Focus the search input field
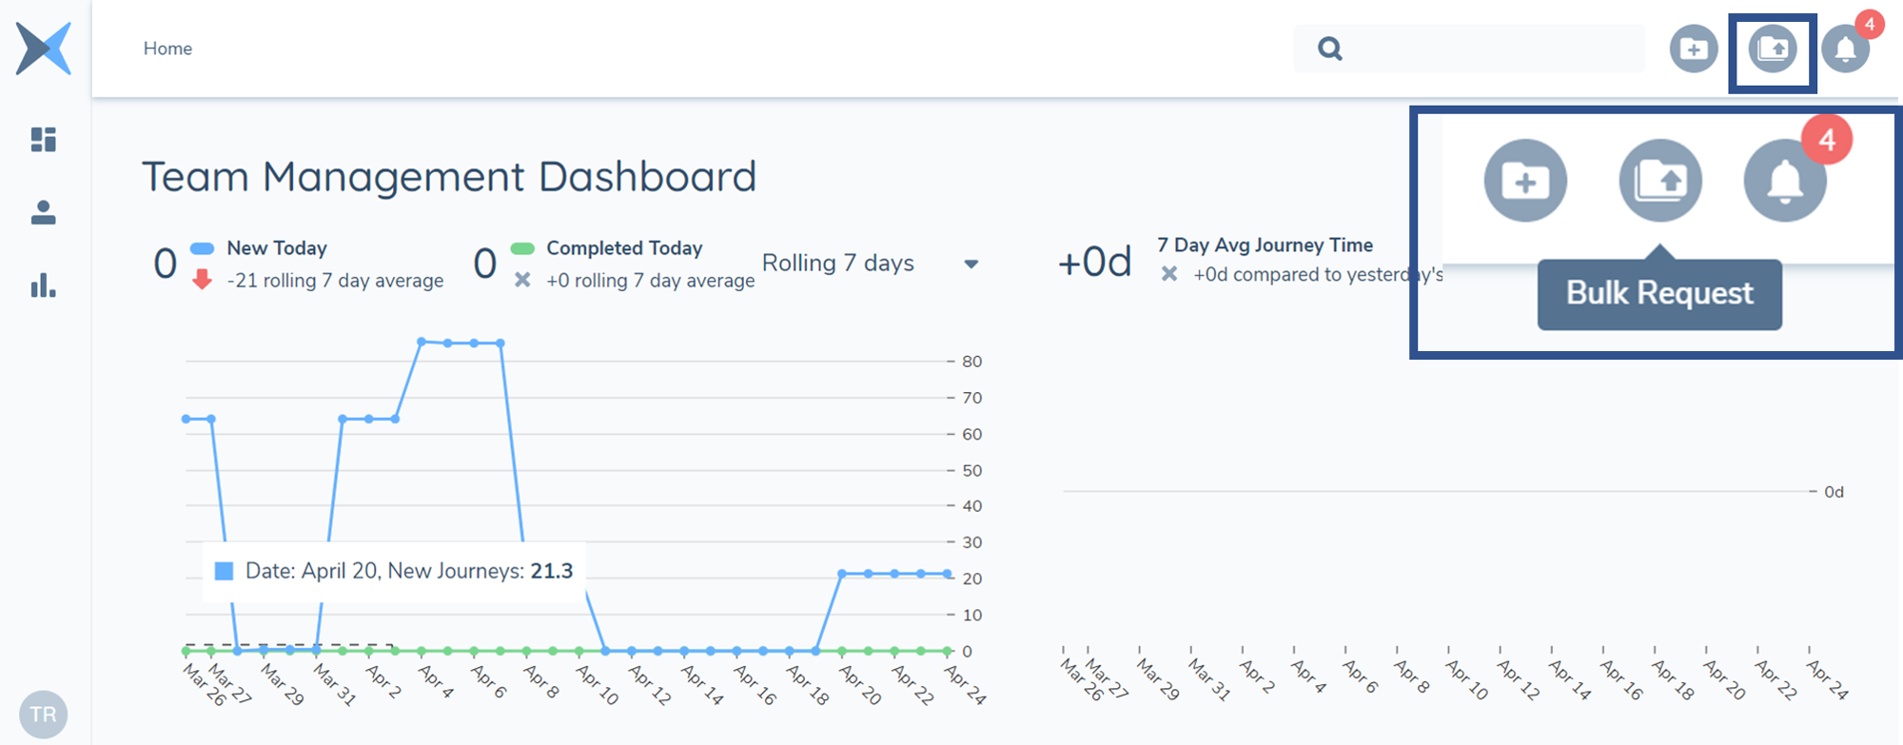 1494,49
